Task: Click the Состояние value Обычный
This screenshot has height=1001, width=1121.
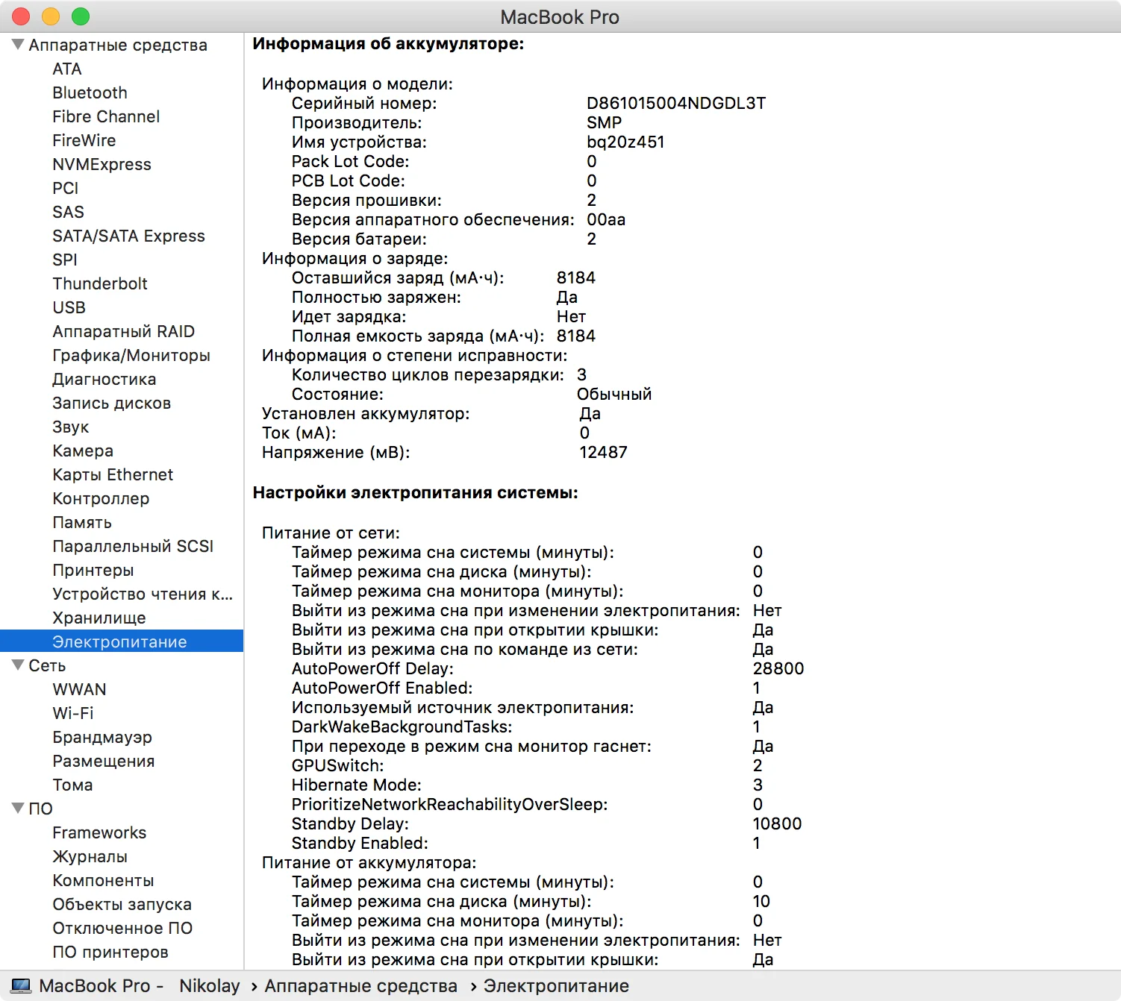Action: (x=614, y=394)
